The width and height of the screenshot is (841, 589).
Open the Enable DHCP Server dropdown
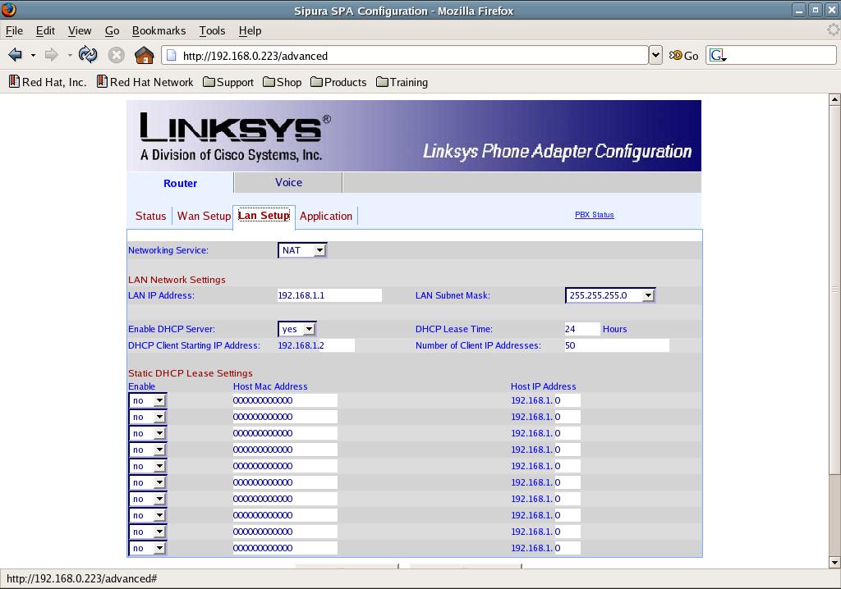click(296, 329)
